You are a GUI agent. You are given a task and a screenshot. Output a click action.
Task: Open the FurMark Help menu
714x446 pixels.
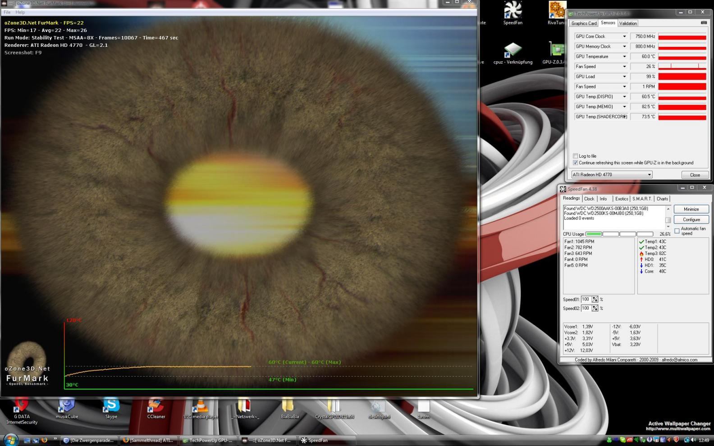[x=20, y=12]
